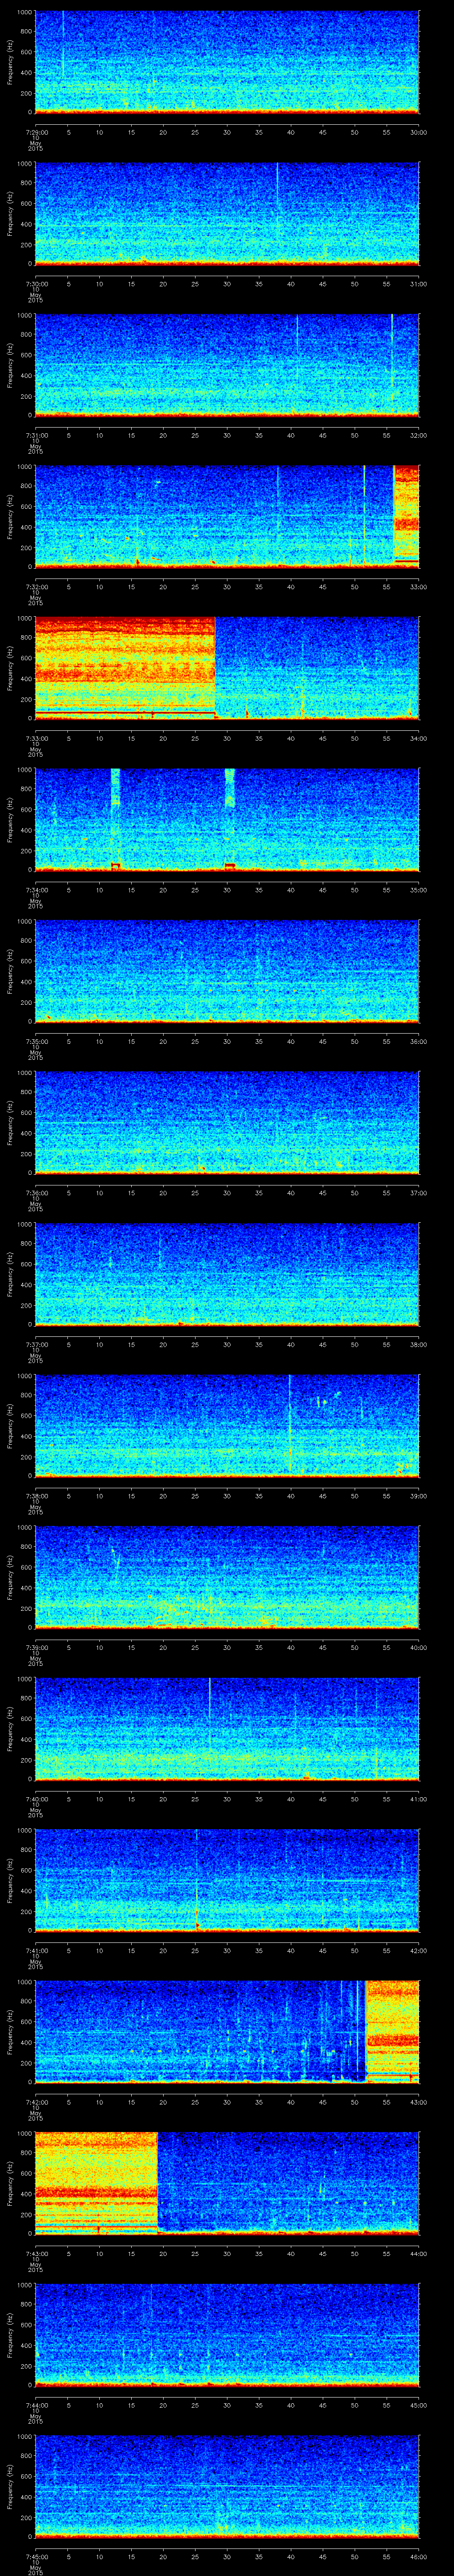Click the 43:00 end time label

[419, 2101]
